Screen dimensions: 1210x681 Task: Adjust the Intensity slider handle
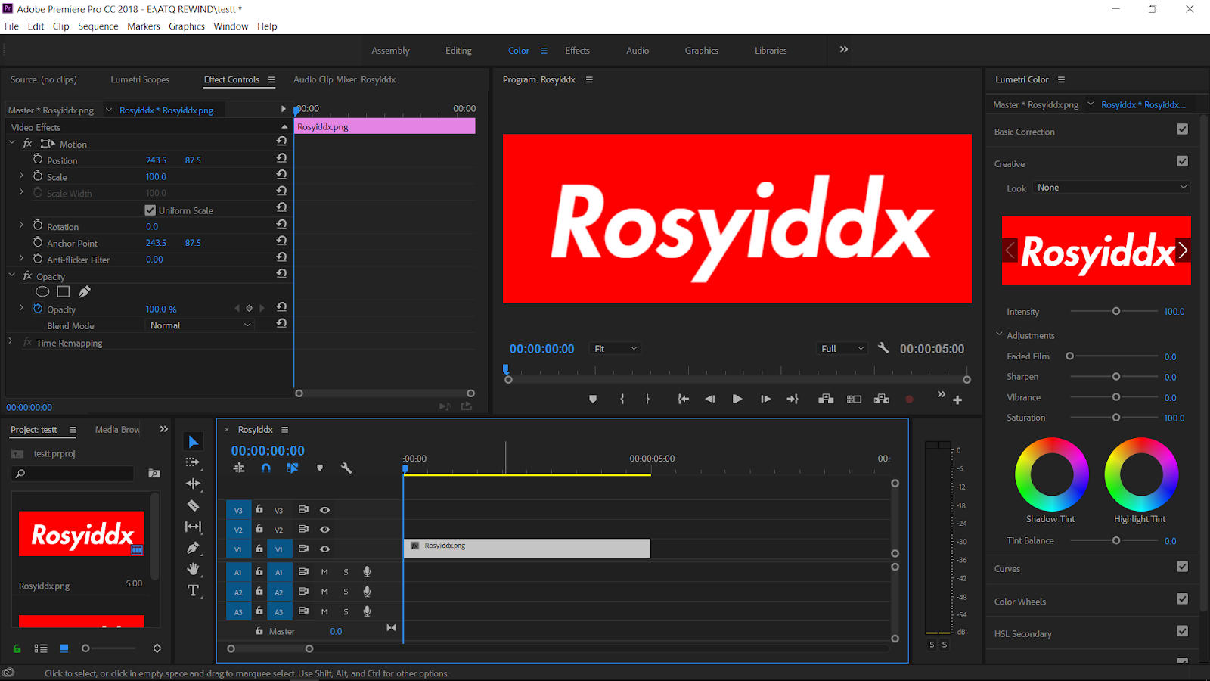1116,311
